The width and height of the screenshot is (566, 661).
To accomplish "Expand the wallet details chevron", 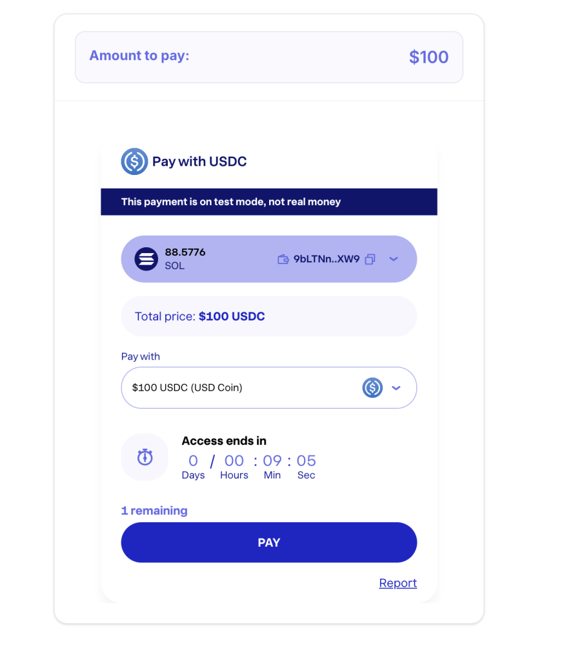I will click(394, 259).
